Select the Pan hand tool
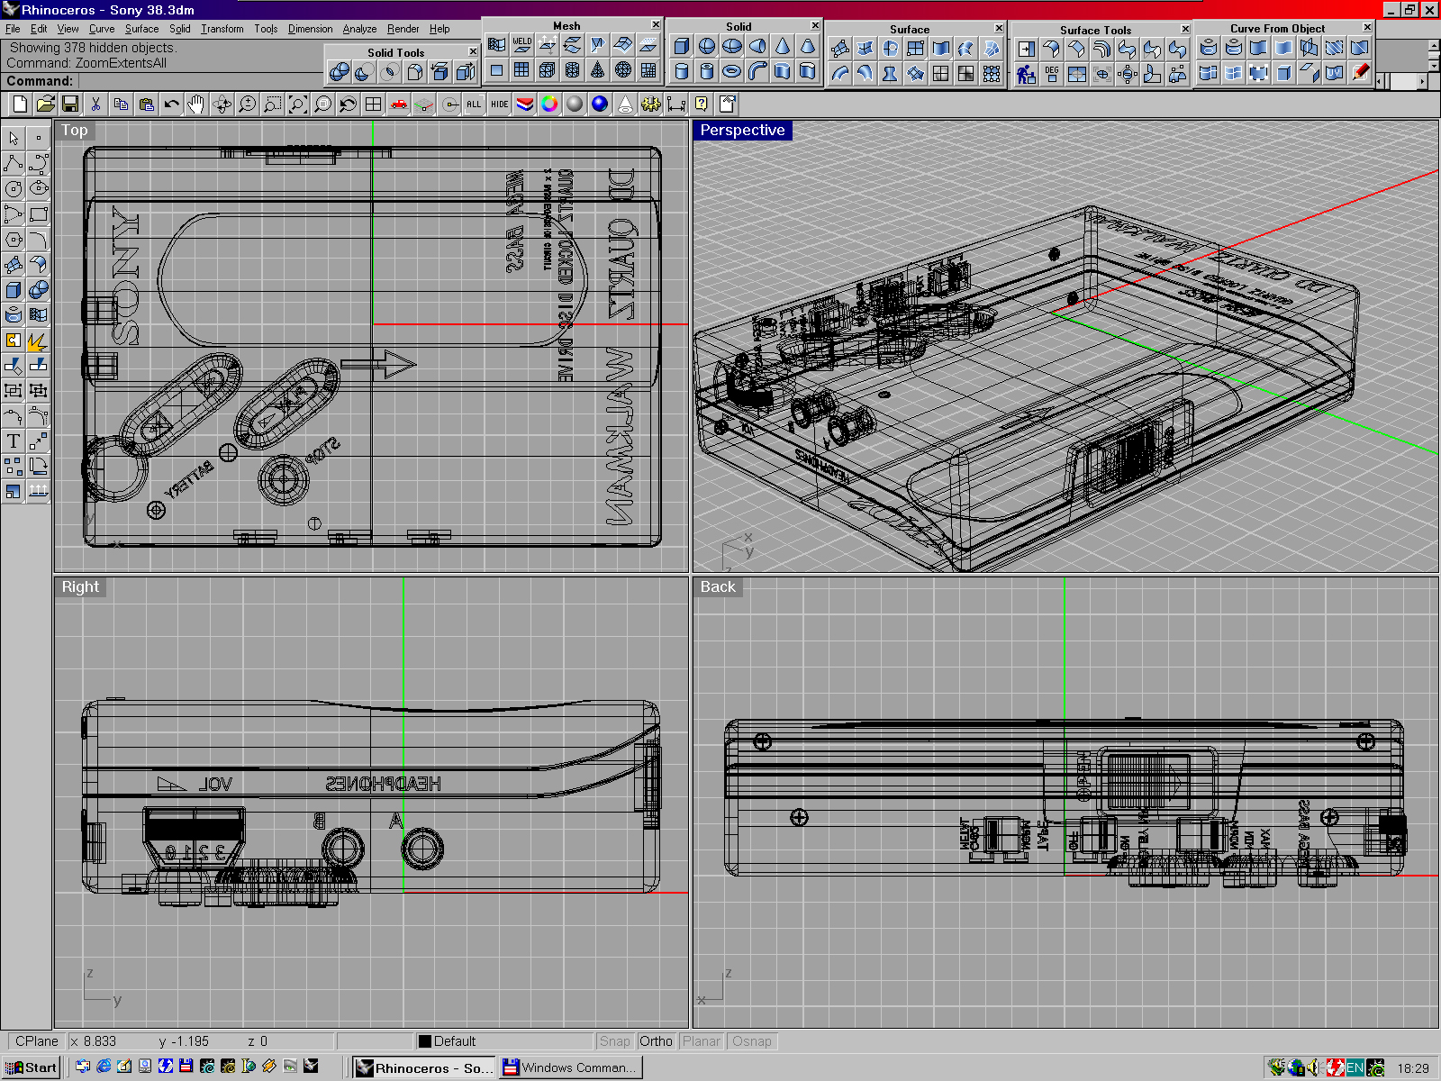This screenshot has width=1441, height=1081. click(x=196, y=104)
